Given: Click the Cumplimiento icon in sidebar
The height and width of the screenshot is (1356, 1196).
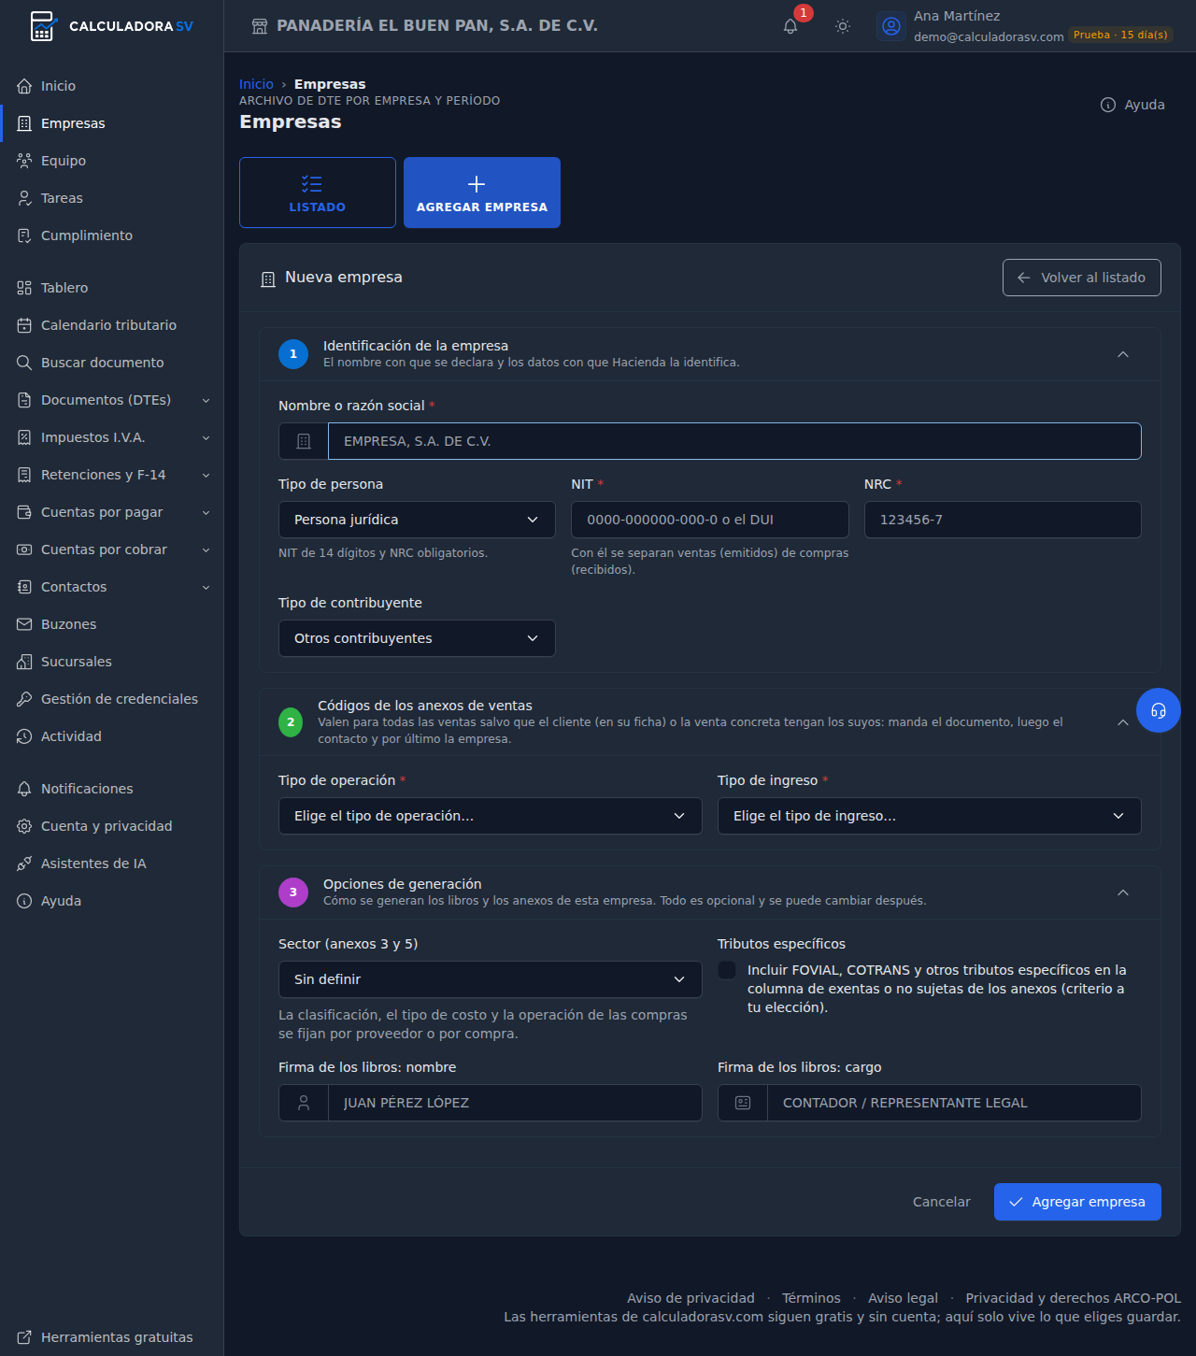Looking at the screenshot, I should pyautogui.click(x=24, y=236).
